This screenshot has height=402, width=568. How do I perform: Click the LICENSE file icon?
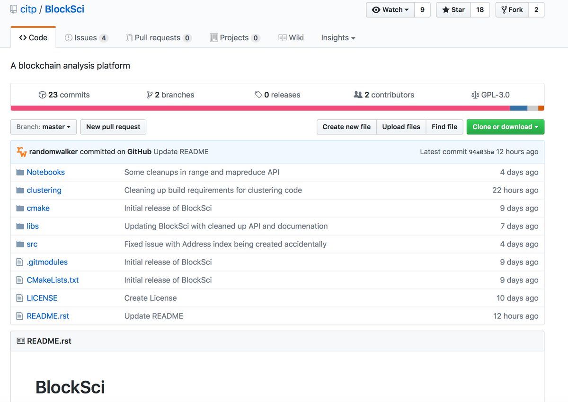click(19, 298)
